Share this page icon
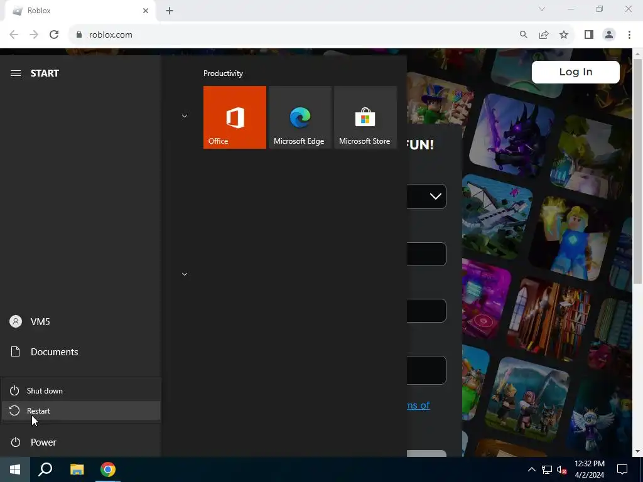This screenshot has height=482, width=643. [x=544, y=35]
